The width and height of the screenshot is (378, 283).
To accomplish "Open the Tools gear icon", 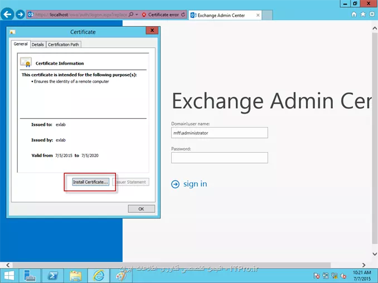I will pos(372,14).
